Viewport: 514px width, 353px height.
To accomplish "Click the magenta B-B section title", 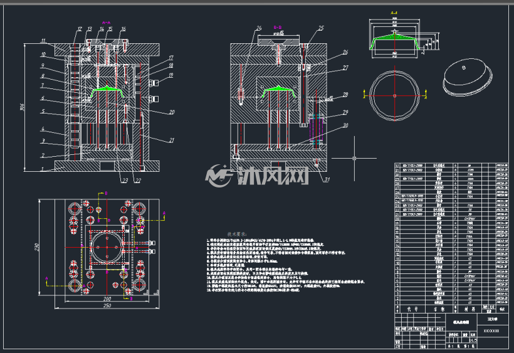I will pos(278,28).
